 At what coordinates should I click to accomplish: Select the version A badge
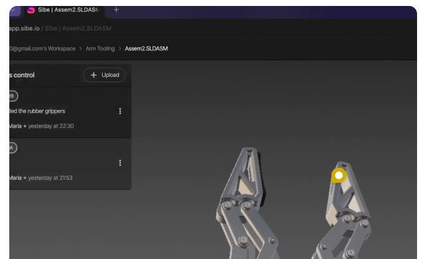tap(13, 148)
